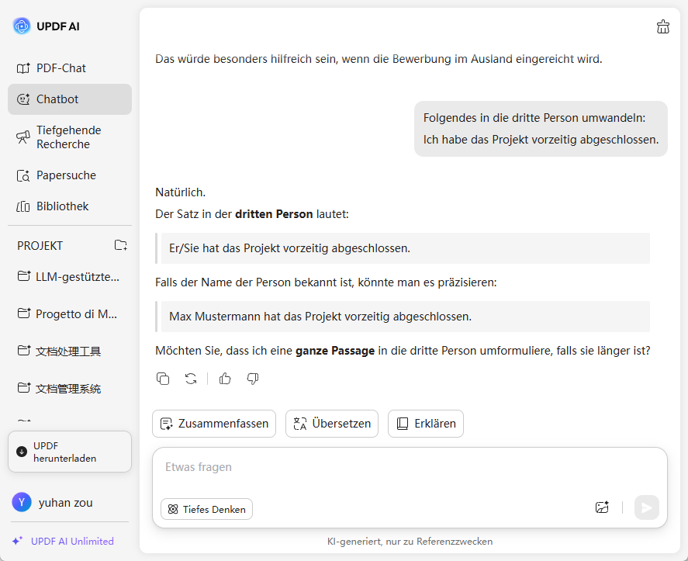Click the PDF-Chat book icon
688x561 pixels.
click(x=23, y=68)
